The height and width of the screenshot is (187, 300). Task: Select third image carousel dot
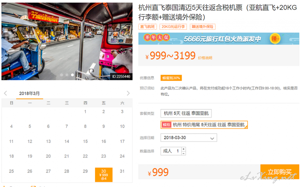pyautogui.click(x=72, y=75)
